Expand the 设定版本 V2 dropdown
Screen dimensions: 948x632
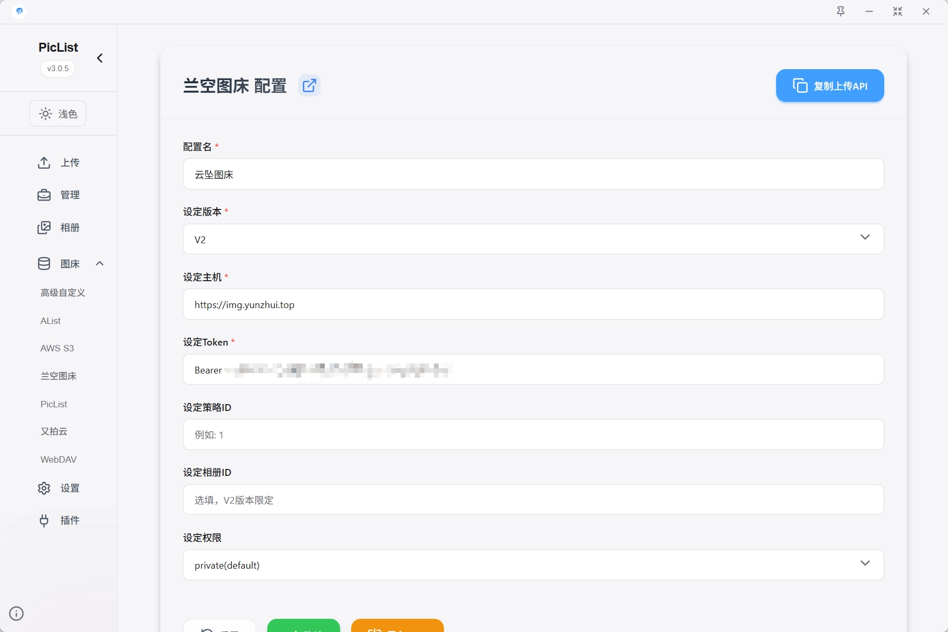[x=533, y=240]
